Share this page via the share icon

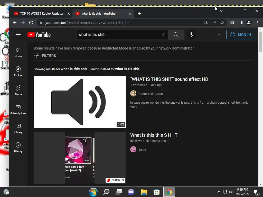tap(214, 23)
